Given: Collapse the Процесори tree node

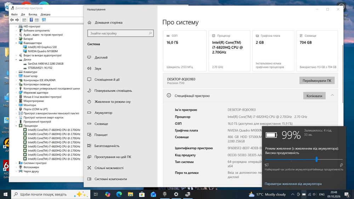Looking at the screenshot, I should click(x=16, y=126).
